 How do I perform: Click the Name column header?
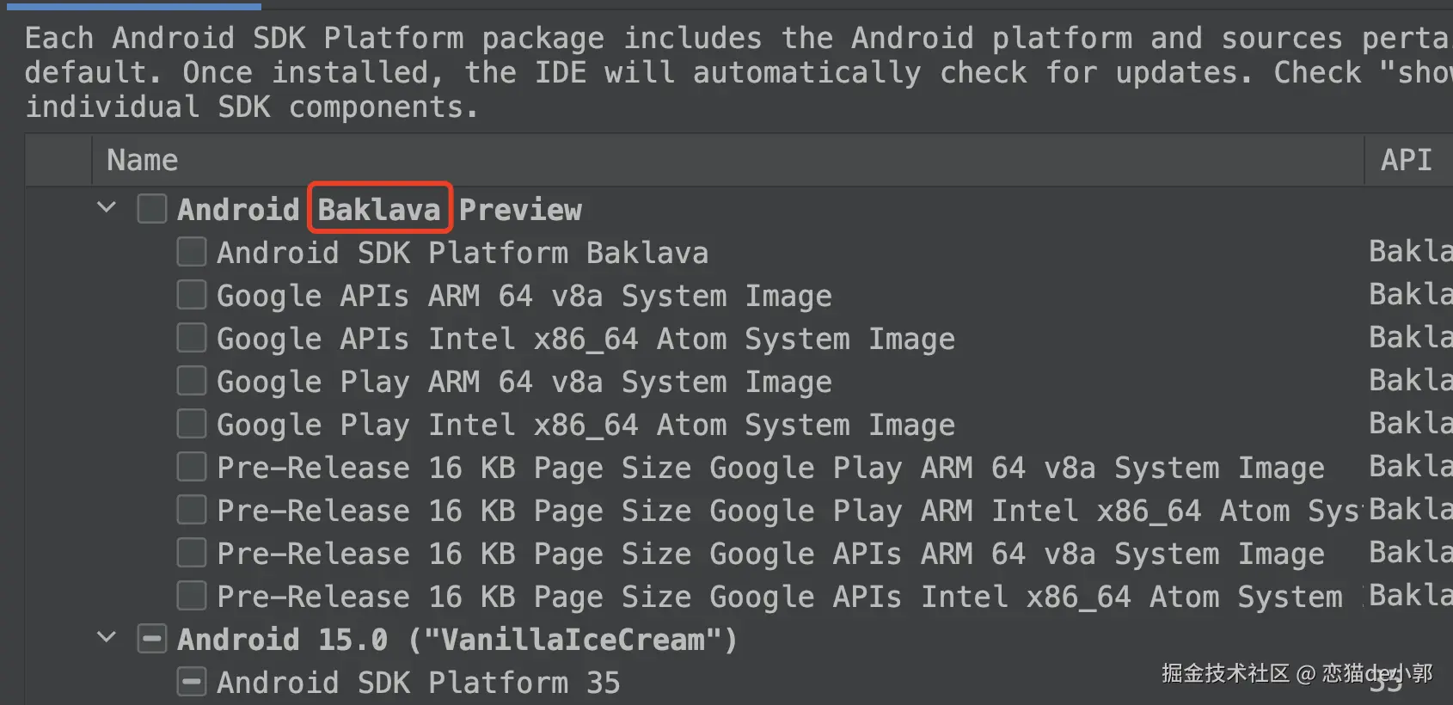(x=143, y=160)
